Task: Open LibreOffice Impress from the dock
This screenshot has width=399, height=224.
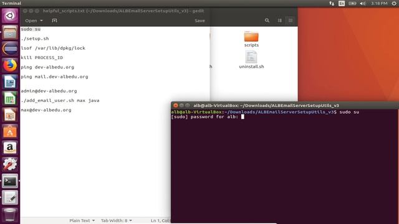Action: tap(10, 114)
